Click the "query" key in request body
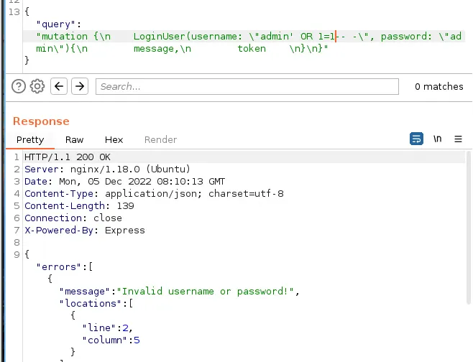 [x=55, y=24]
